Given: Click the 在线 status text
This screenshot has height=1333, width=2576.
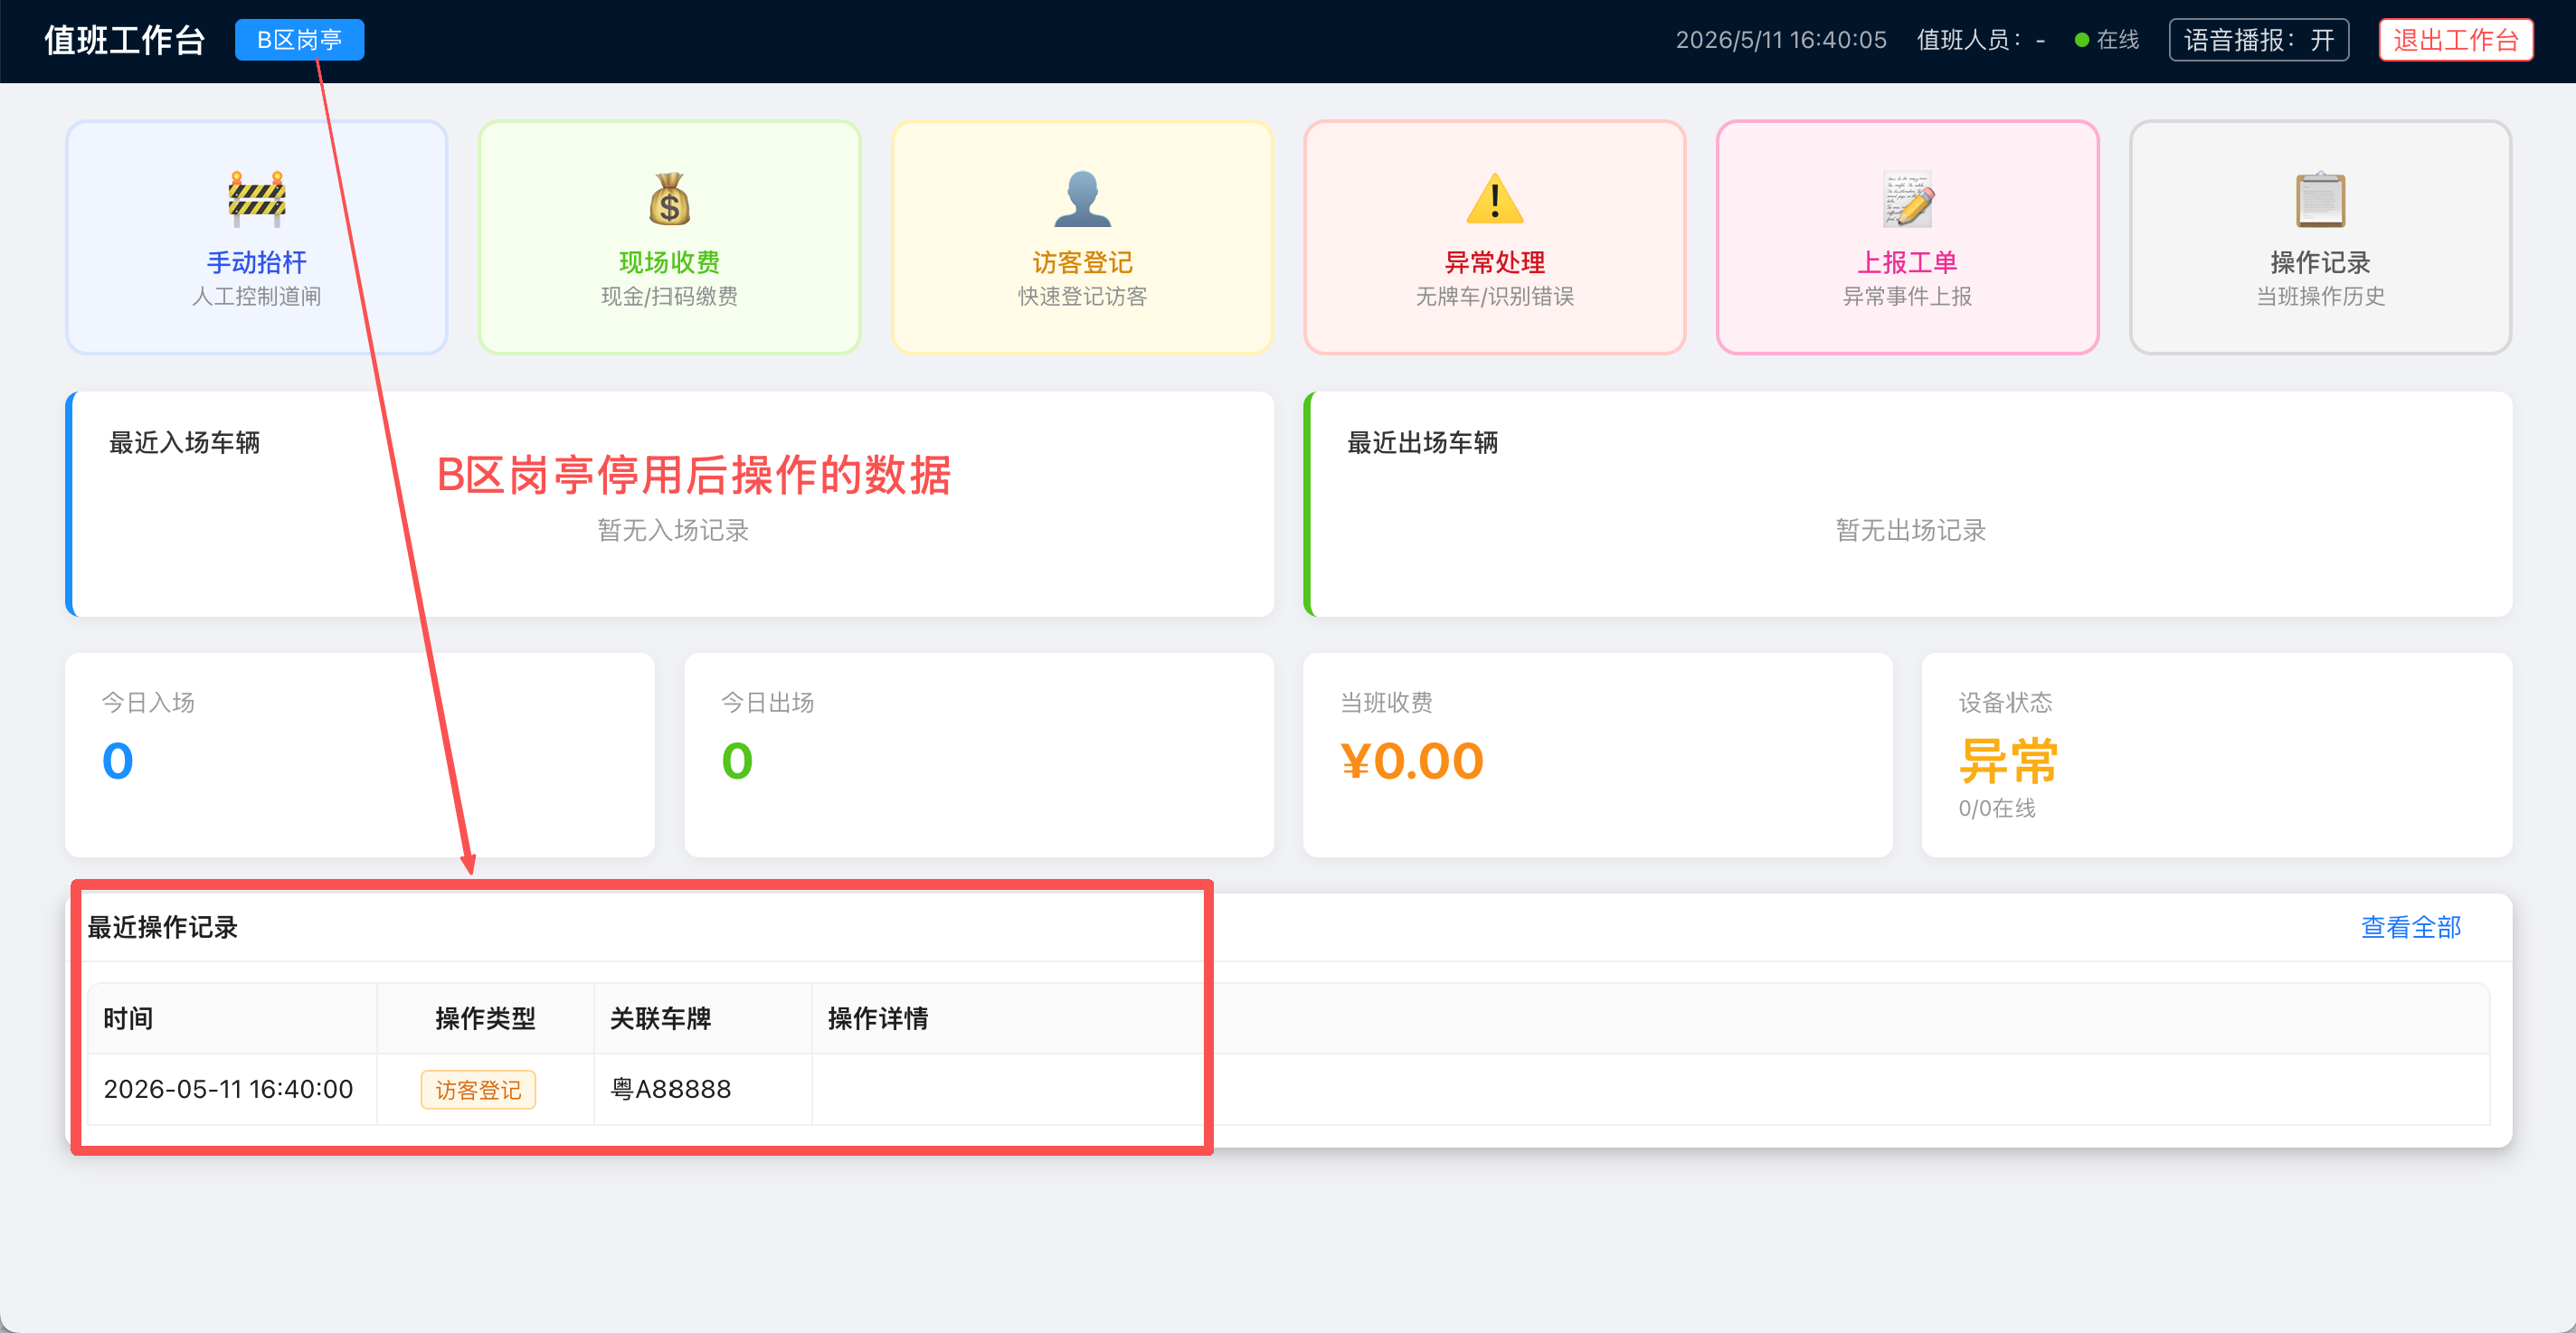Looking at the screenshot, I should pos(2117,40).
